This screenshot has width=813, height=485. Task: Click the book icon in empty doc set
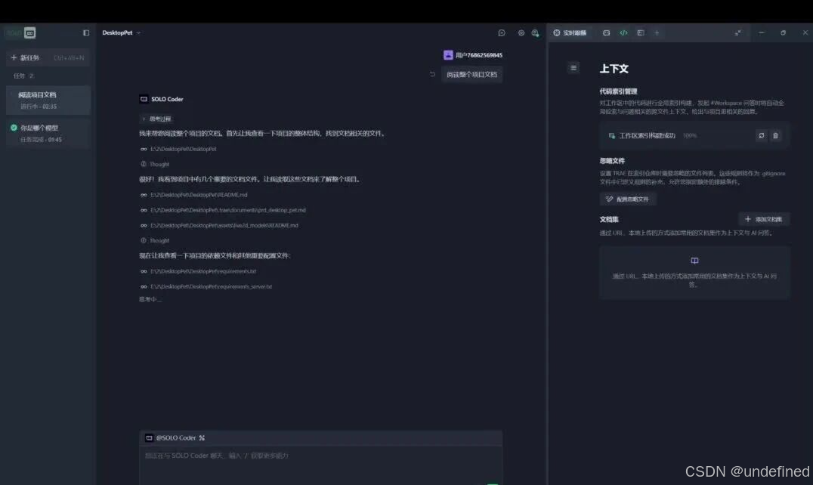click(x=694, y=261)
